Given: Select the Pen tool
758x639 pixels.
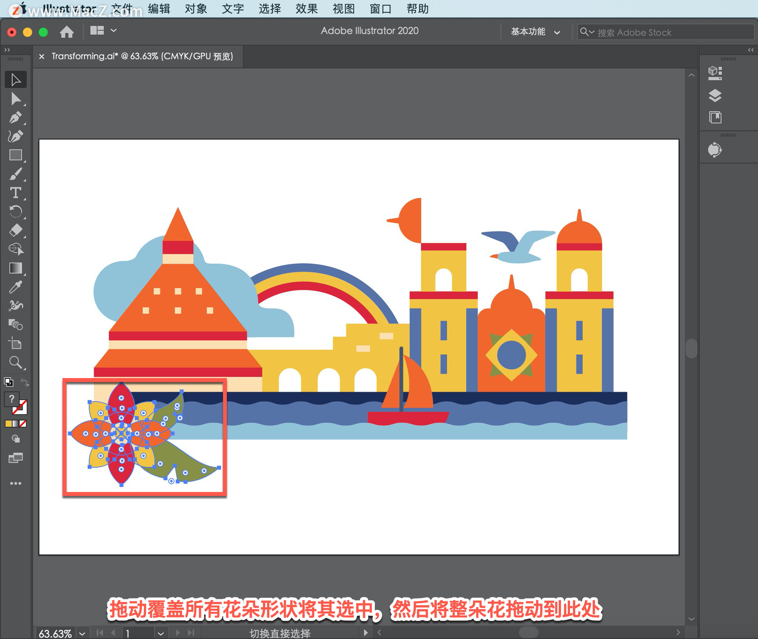Looking at the screenshot, I should [x=16, y=118].
